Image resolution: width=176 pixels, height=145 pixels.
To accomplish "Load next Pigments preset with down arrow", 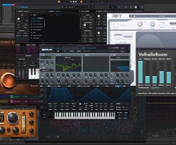I will [x=93, y=7].
